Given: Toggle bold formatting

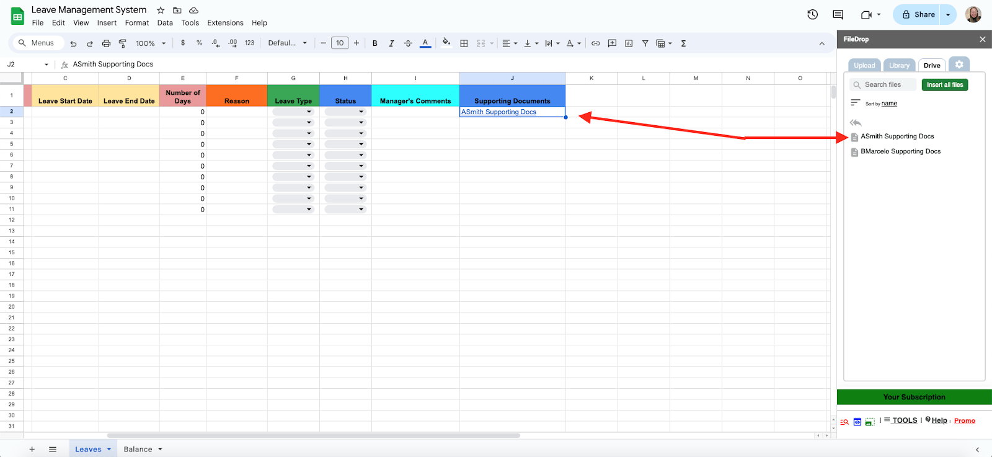Looking at the screenshot, I should [x=374, y=43].
